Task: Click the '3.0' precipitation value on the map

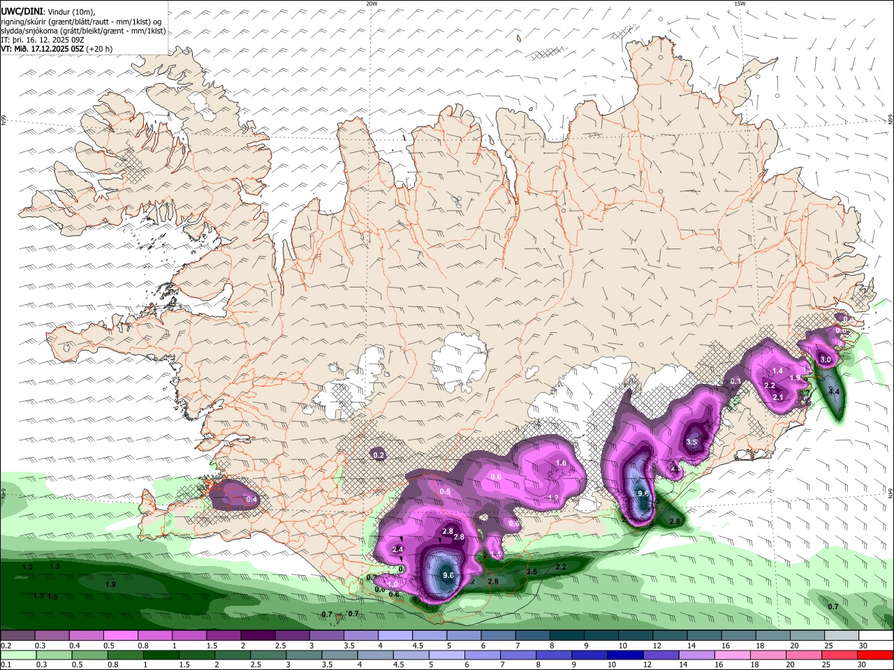Action: point(826,359)
